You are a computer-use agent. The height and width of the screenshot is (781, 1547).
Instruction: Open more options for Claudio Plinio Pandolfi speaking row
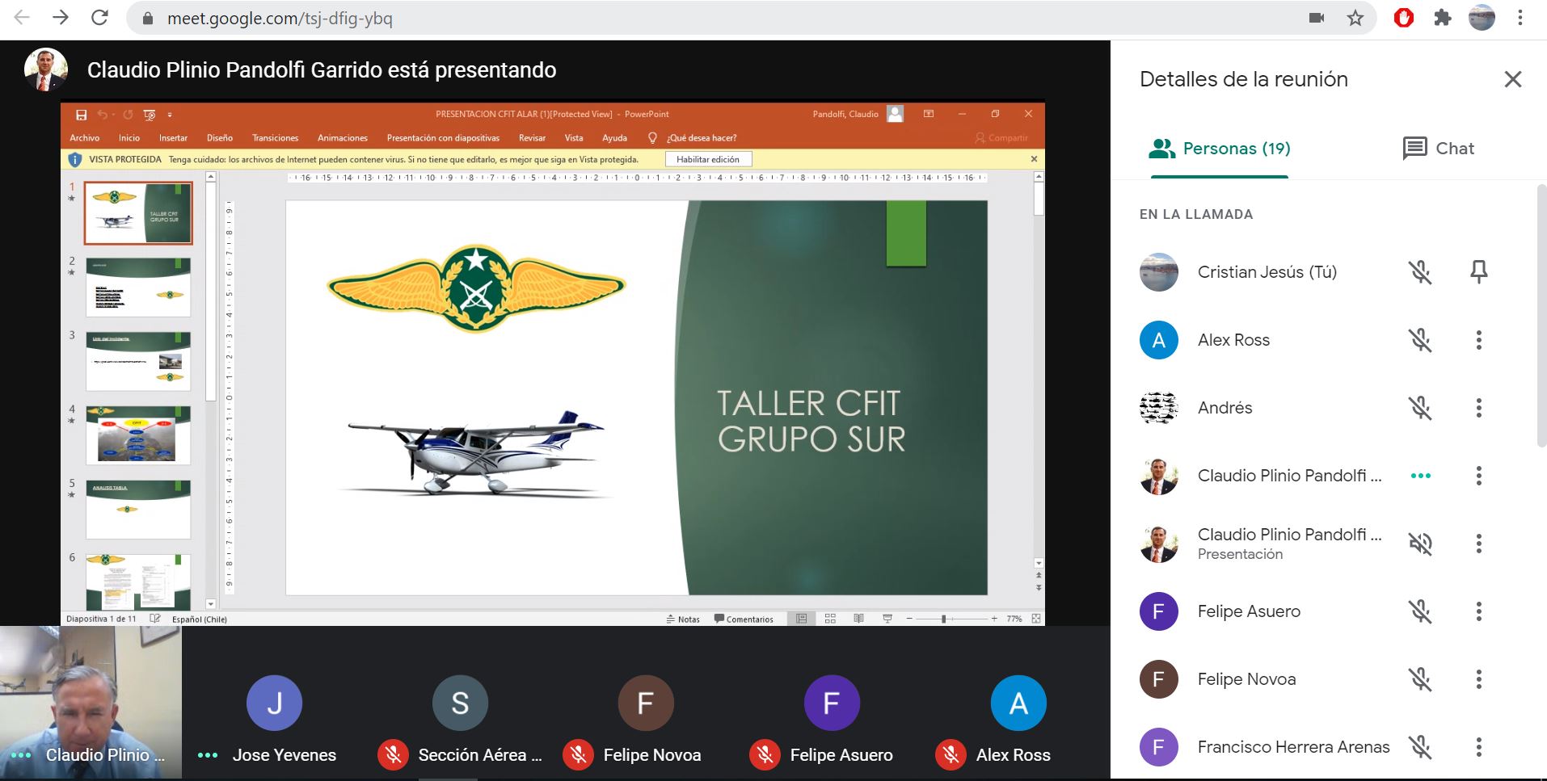coord(1479,476)
